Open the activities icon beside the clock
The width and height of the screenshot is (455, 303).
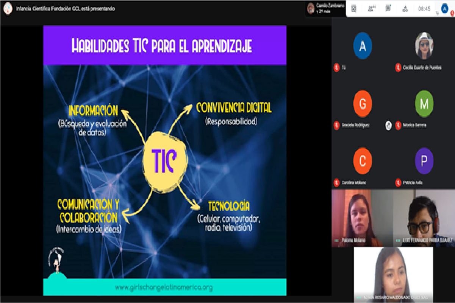[405, 9]
